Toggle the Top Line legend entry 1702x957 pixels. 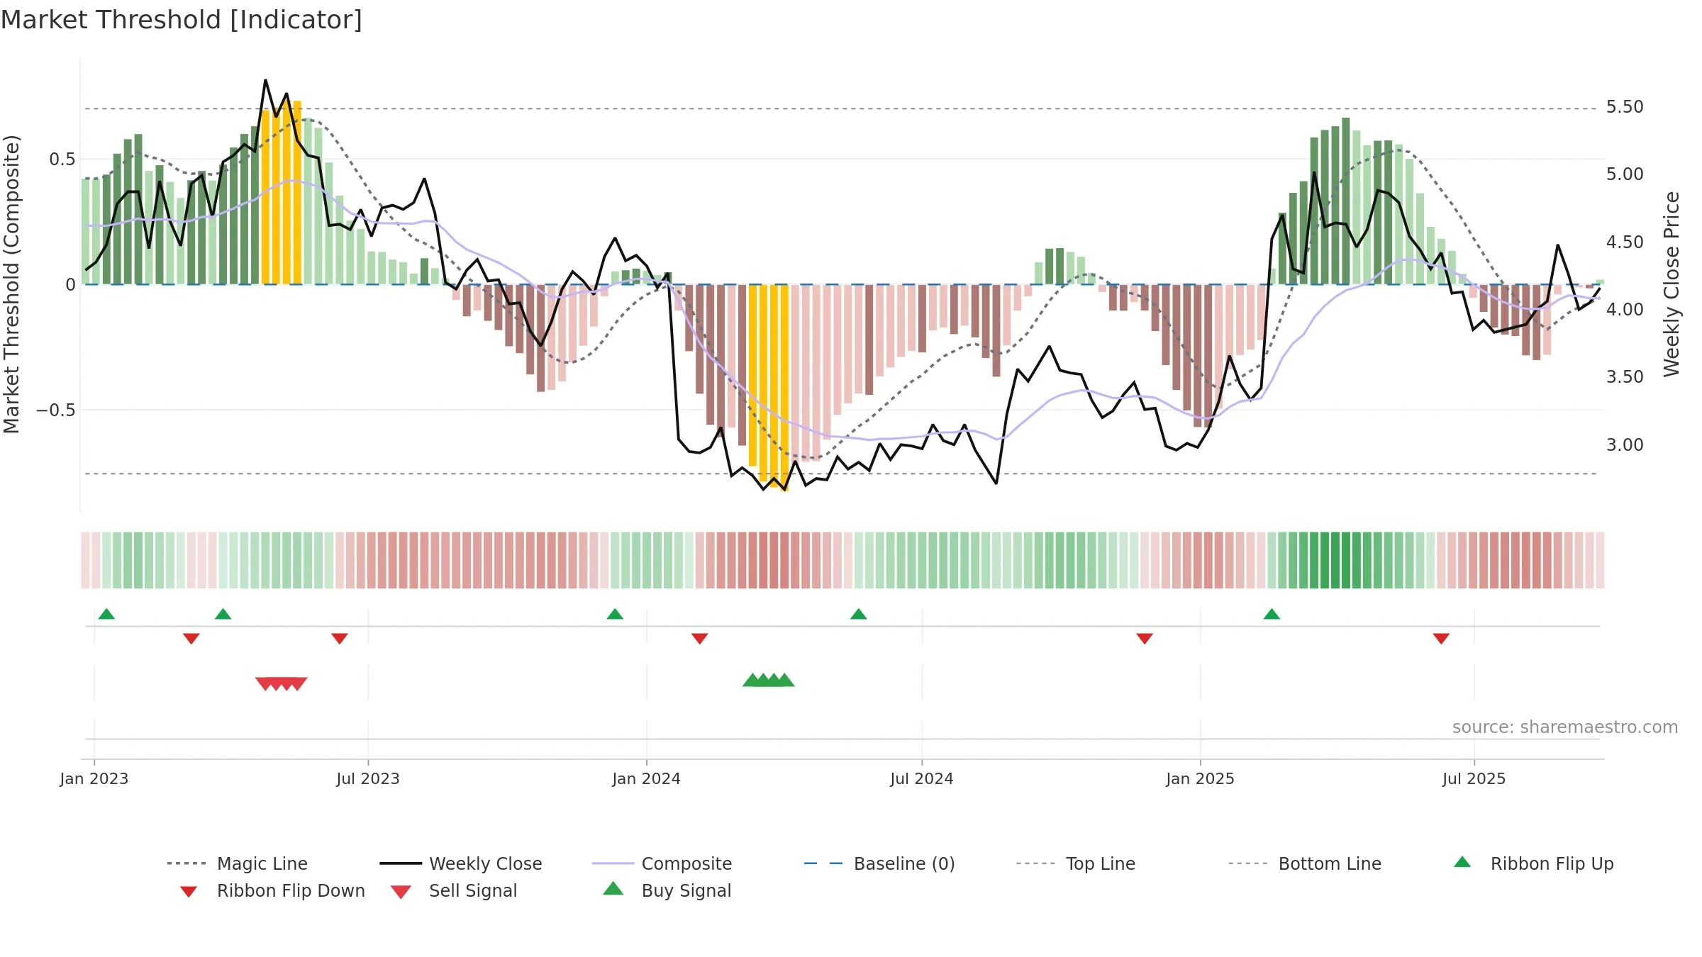(1076, 863)
